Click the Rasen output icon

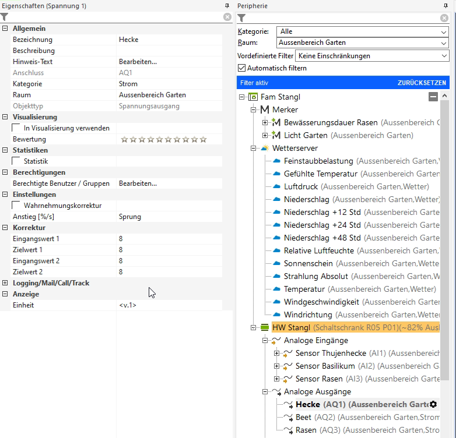288,430
